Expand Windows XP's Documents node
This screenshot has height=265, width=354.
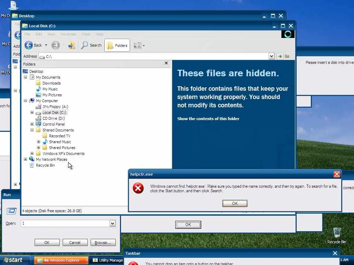tap(32, 153)
